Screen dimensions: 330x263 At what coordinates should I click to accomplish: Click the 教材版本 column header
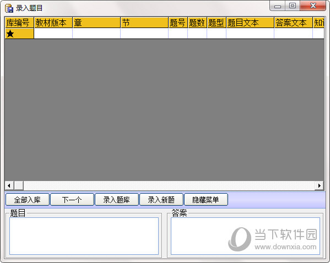click(x=53, y=23)
